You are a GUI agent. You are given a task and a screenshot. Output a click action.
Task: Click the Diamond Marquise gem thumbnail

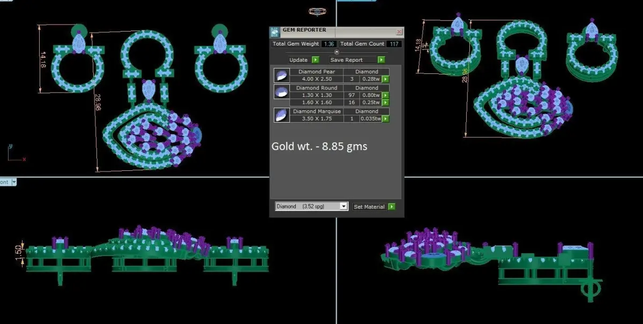[281, 115]
